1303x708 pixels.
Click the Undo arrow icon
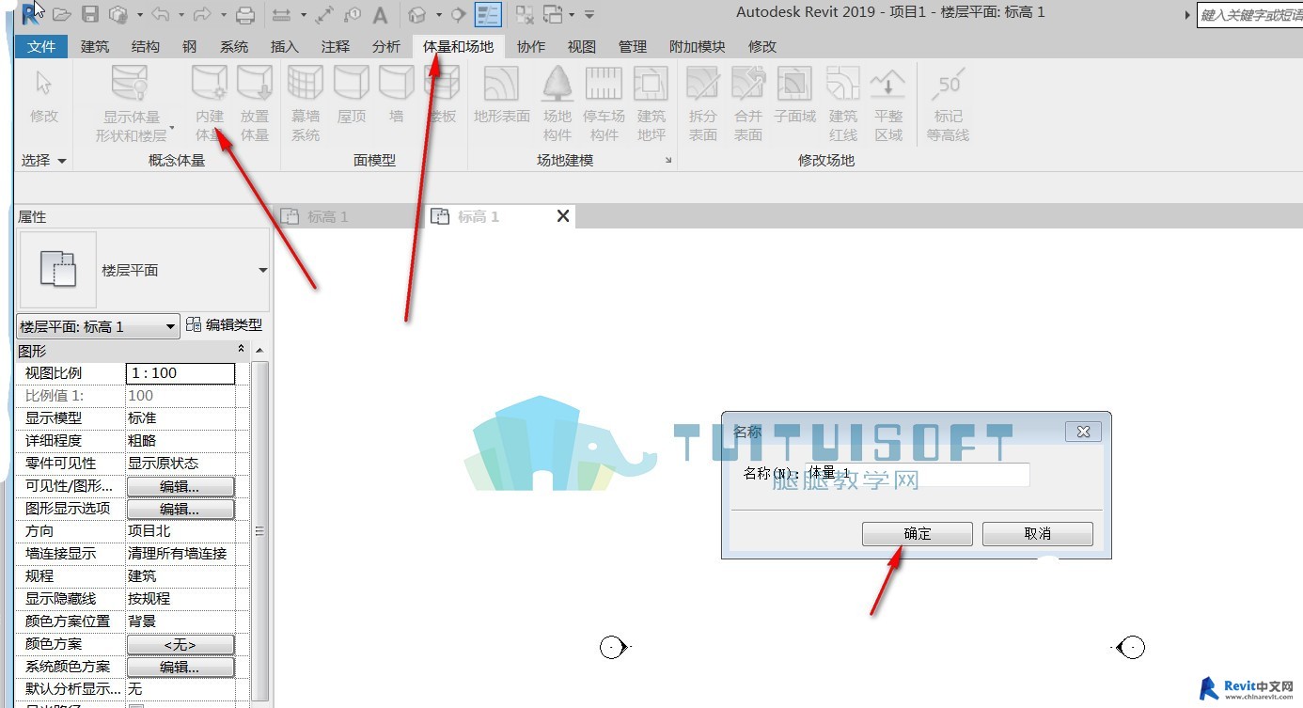point(160,14)
